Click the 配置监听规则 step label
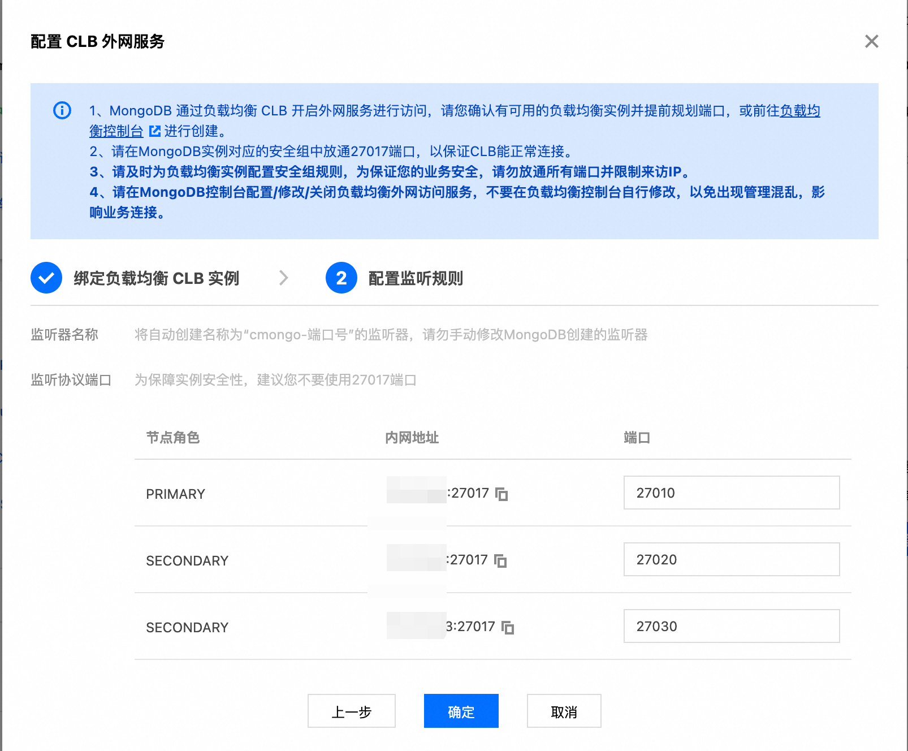Image resolution: width=908 pixels, height=751 pixels. pos(416,278)
